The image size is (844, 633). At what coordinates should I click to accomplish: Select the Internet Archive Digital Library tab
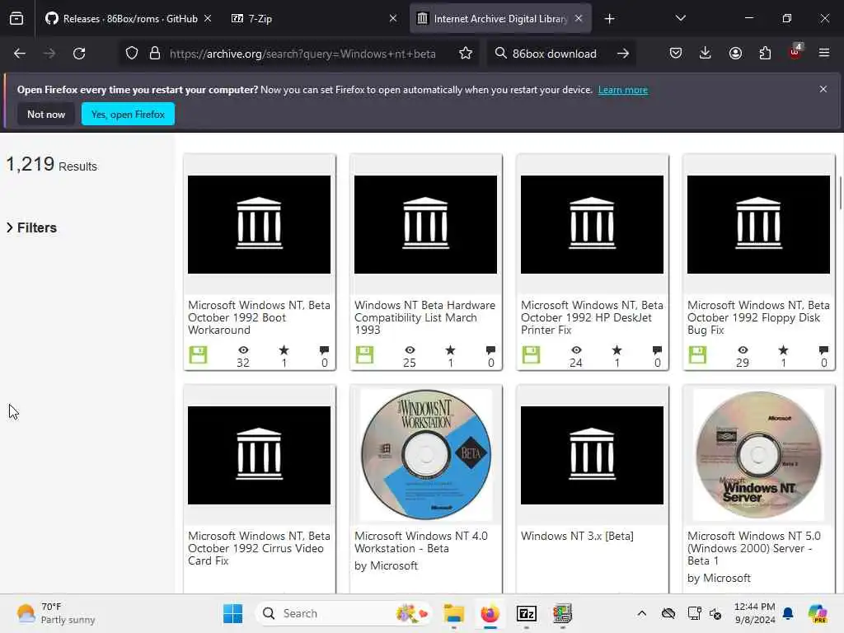[500, 19]
